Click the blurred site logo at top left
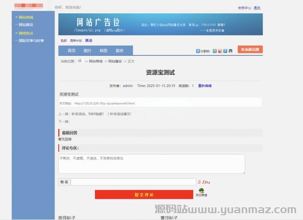303x220 pixels. (x=29, y=6)
